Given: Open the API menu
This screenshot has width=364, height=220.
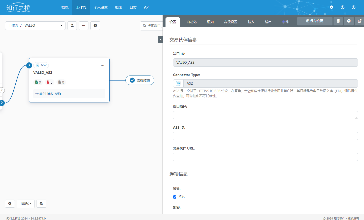Looking at the screenshot, I should pos(147,8).
